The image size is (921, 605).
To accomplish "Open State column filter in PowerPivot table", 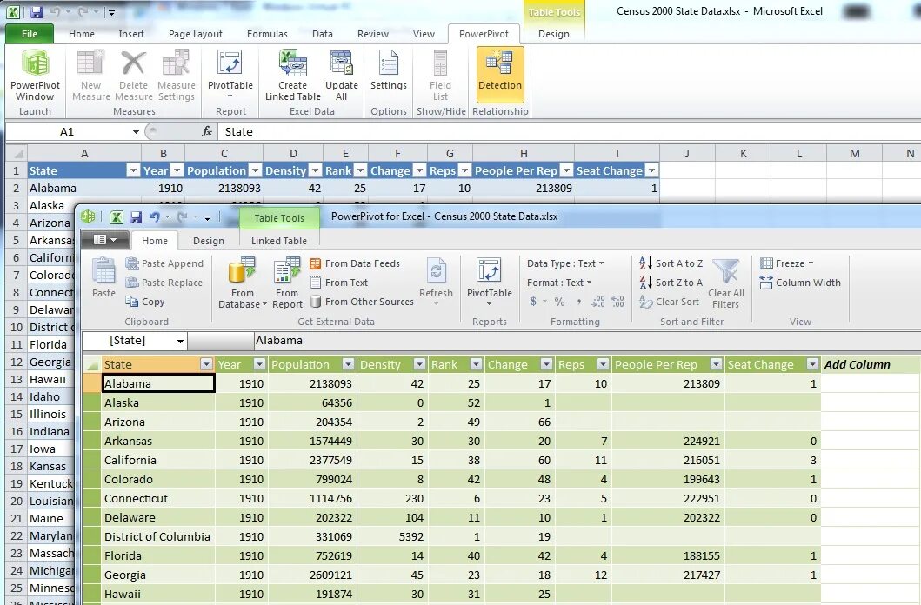I will (x=206, y=364).
